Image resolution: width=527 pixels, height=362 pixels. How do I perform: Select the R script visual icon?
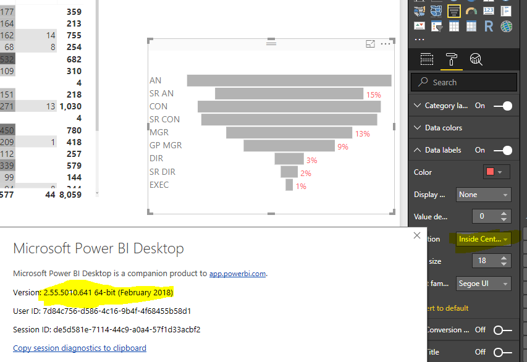489,26
